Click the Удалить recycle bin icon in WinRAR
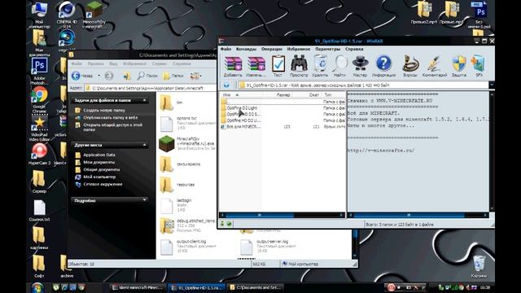Viewport: 521px width, 293px height. pyautogui.click(x=320, y=63)
